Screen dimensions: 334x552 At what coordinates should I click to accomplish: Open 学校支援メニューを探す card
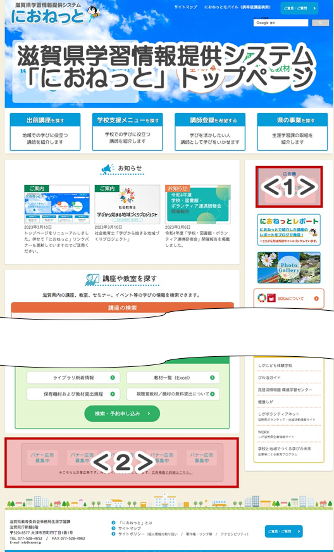point(127,131)
